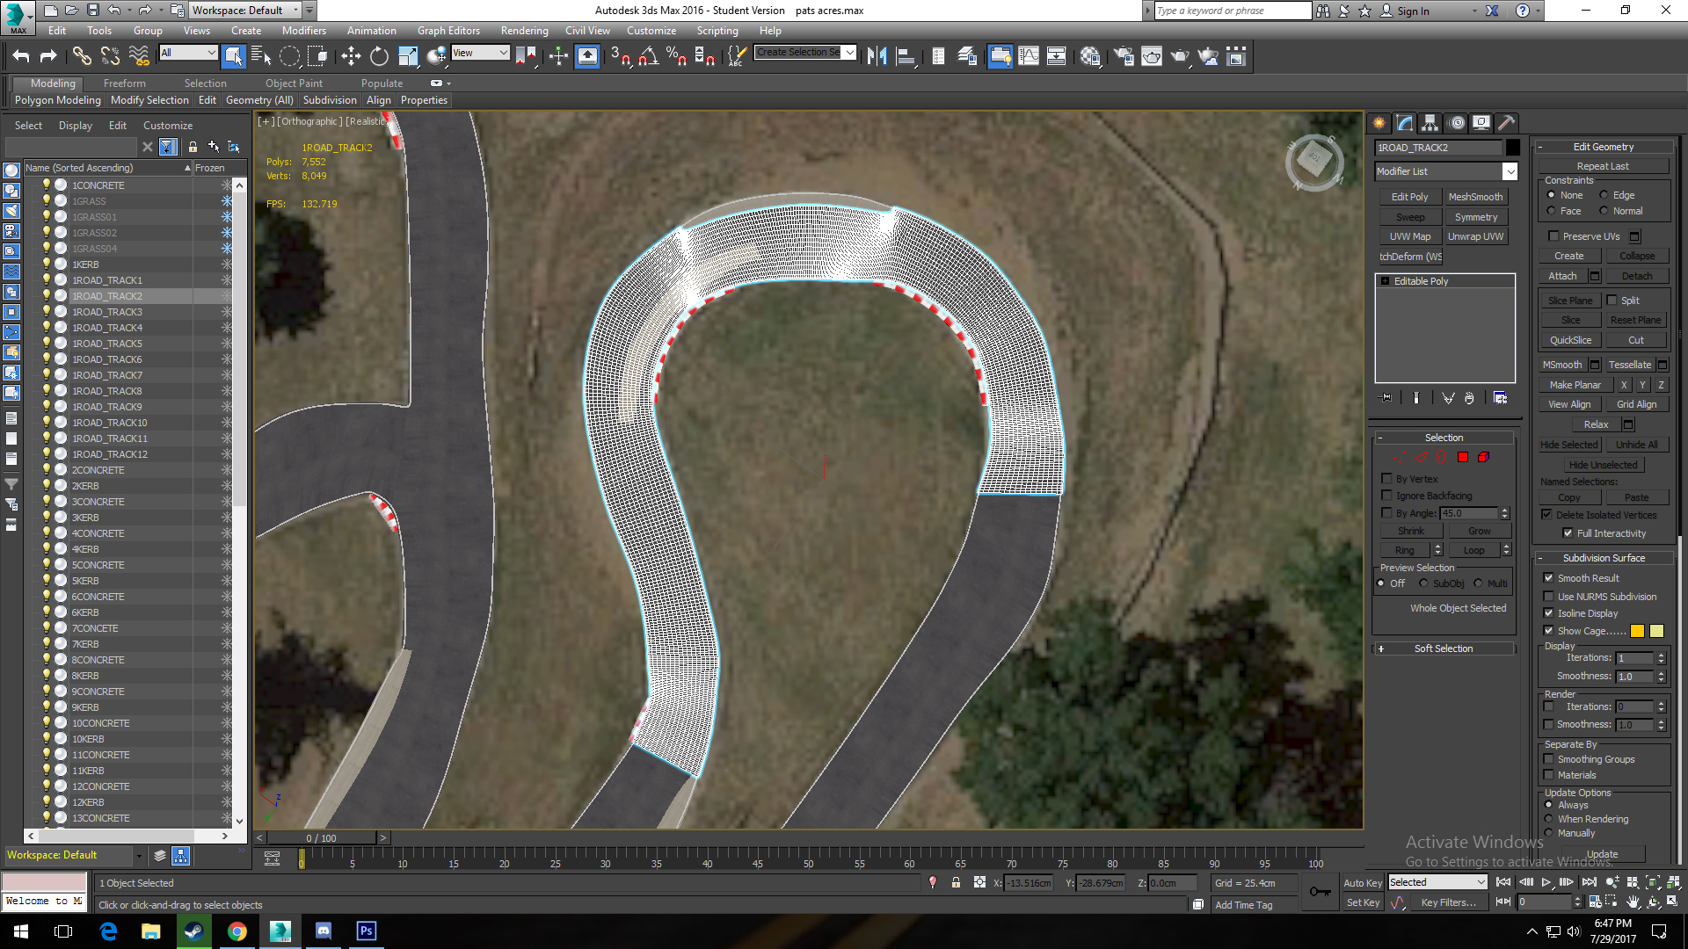Toggle Smooth Result checkbox
The image size is (1688, 949).
(1549, 578)
